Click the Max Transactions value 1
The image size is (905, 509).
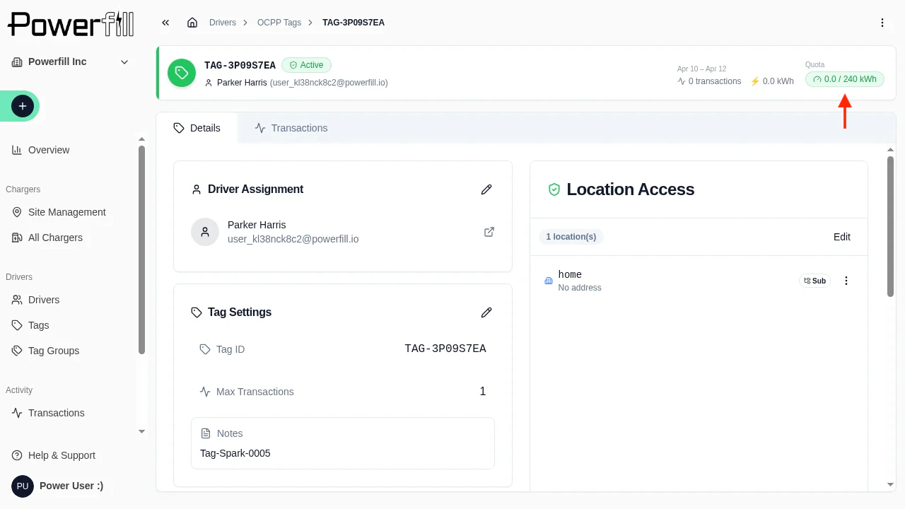[483, 392]
